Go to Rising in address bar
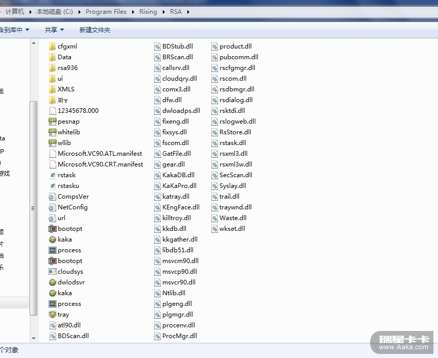Viewport: 438px width, 358px height. click(x=148, y=12)
